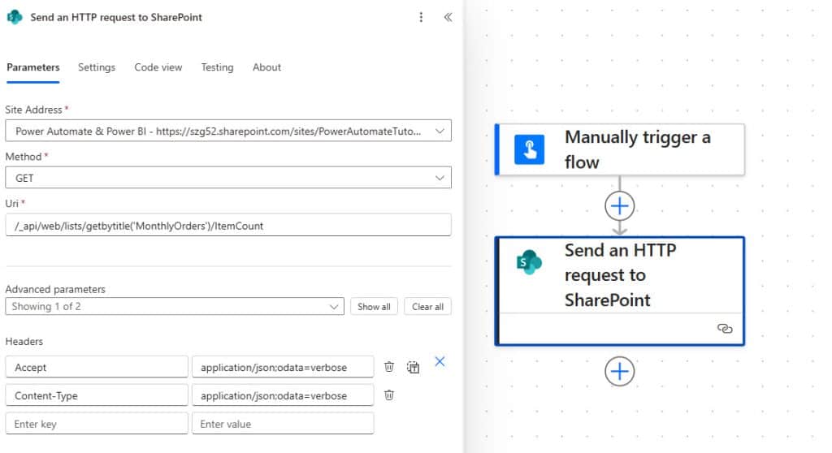Open the Testing tab
Image resolution: width=832 pixels, height=453 pixels.
click(217, 67)
